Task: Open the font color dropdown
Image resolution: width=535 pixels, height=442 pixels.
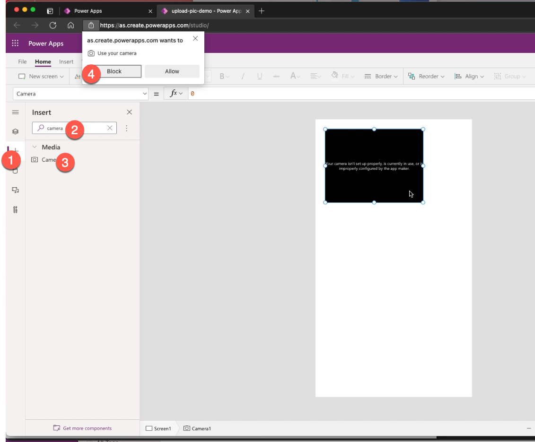Action: 295,76
